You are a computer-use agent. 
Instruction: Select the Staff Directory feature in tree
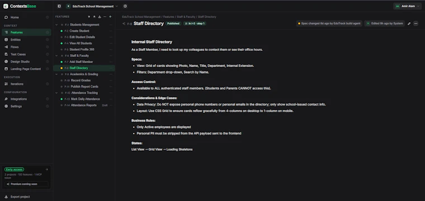[79, 68]
